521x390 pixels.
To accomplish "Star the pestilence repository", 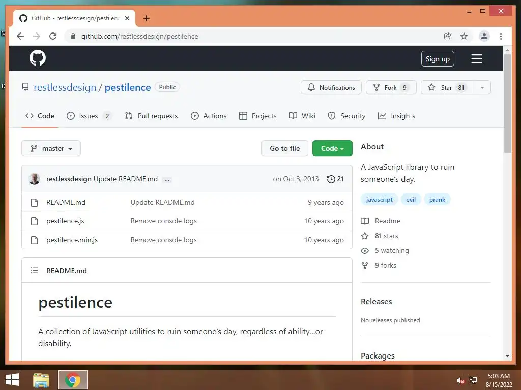I will point(447,87).
